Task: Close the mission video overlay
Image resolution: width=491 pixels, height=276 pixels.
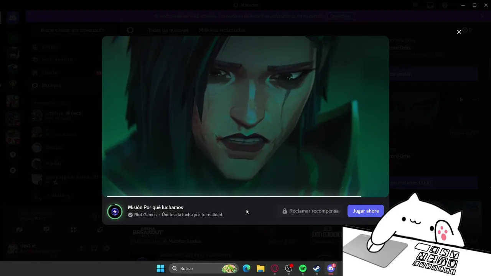Action: pos(459,32)
